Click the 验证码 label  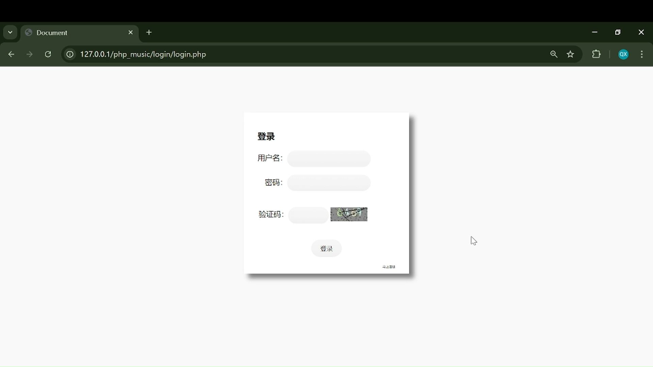271,214
